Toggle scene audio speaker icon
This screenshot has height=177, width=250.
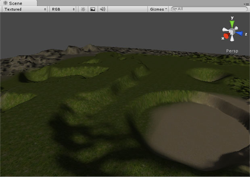tap(102, 9)
